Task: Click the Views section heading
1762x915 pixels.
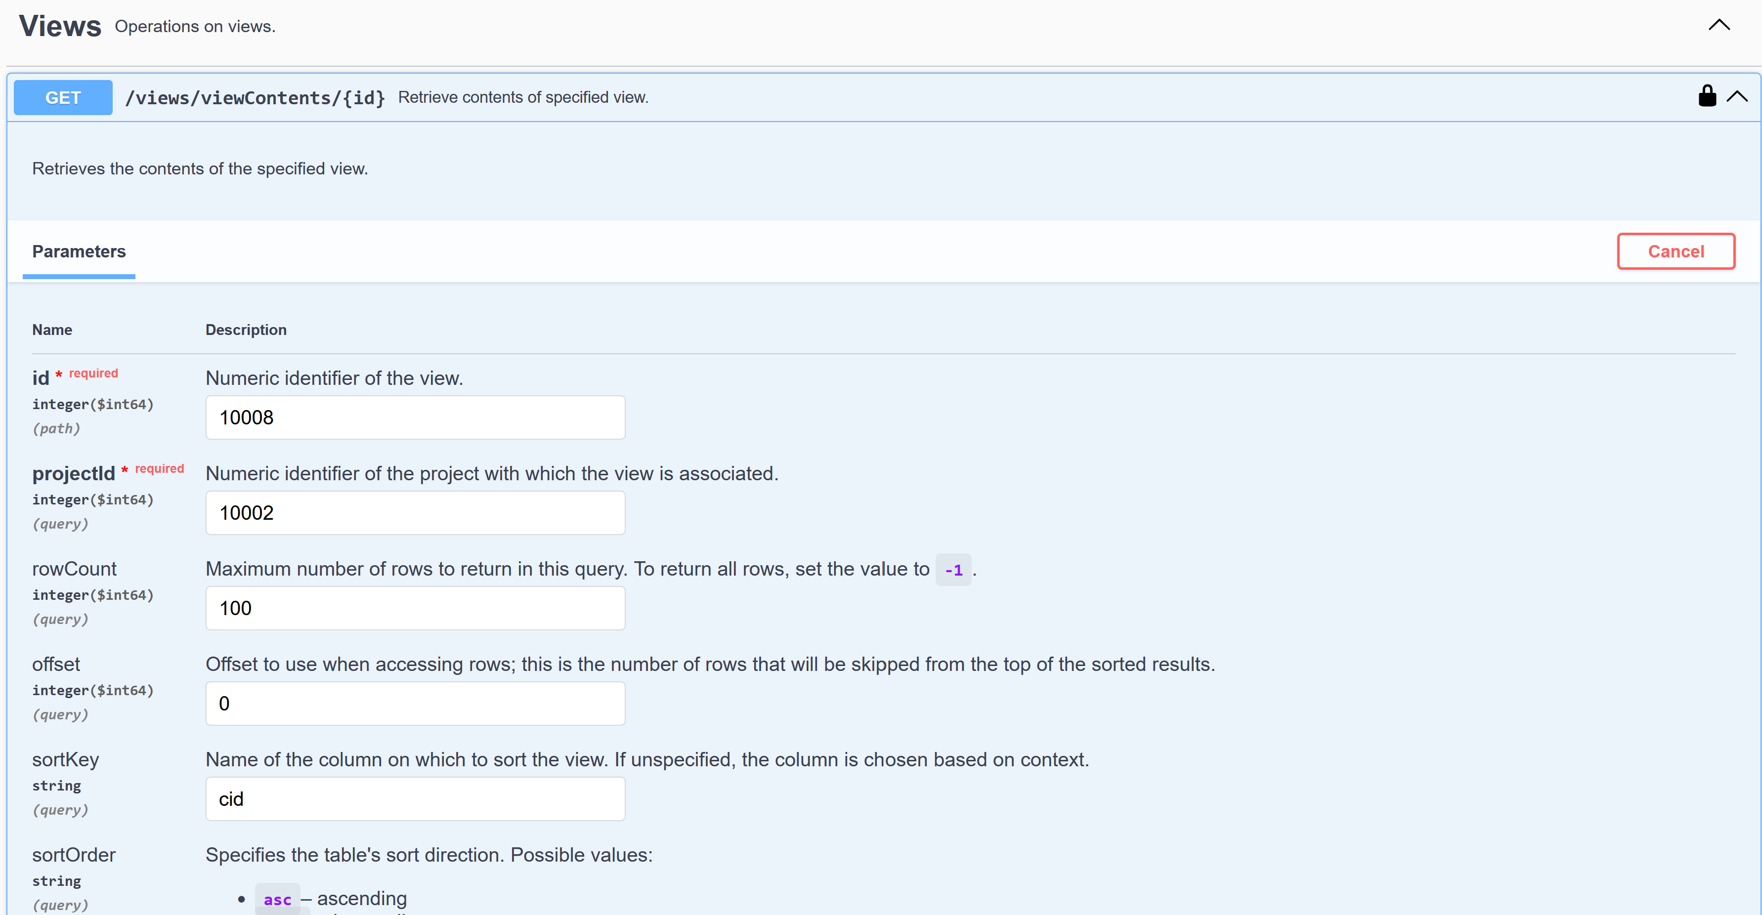Action: tap(60, 26)
